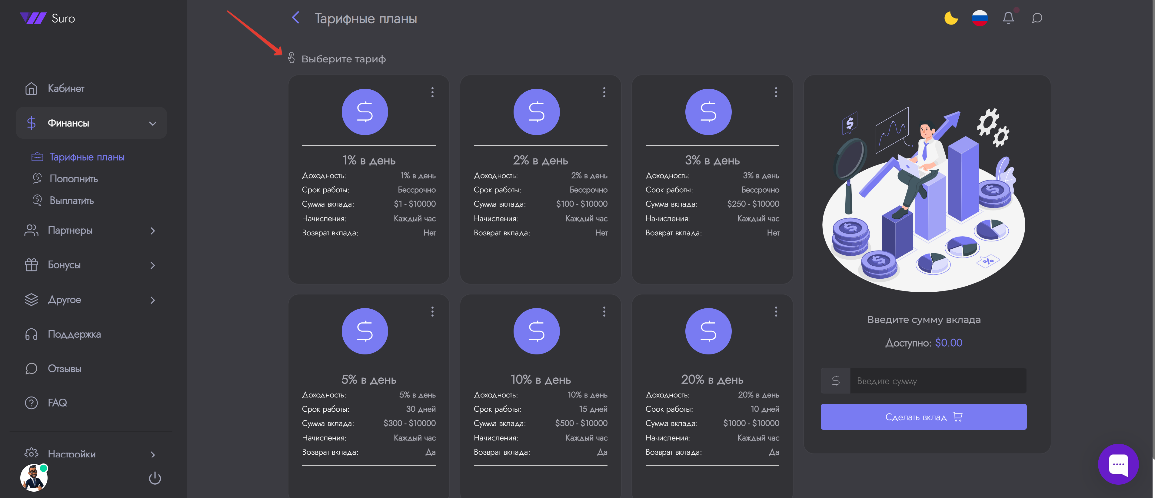
Task: Open options menu on the 10% в день card
Action: tap(604, 311)
